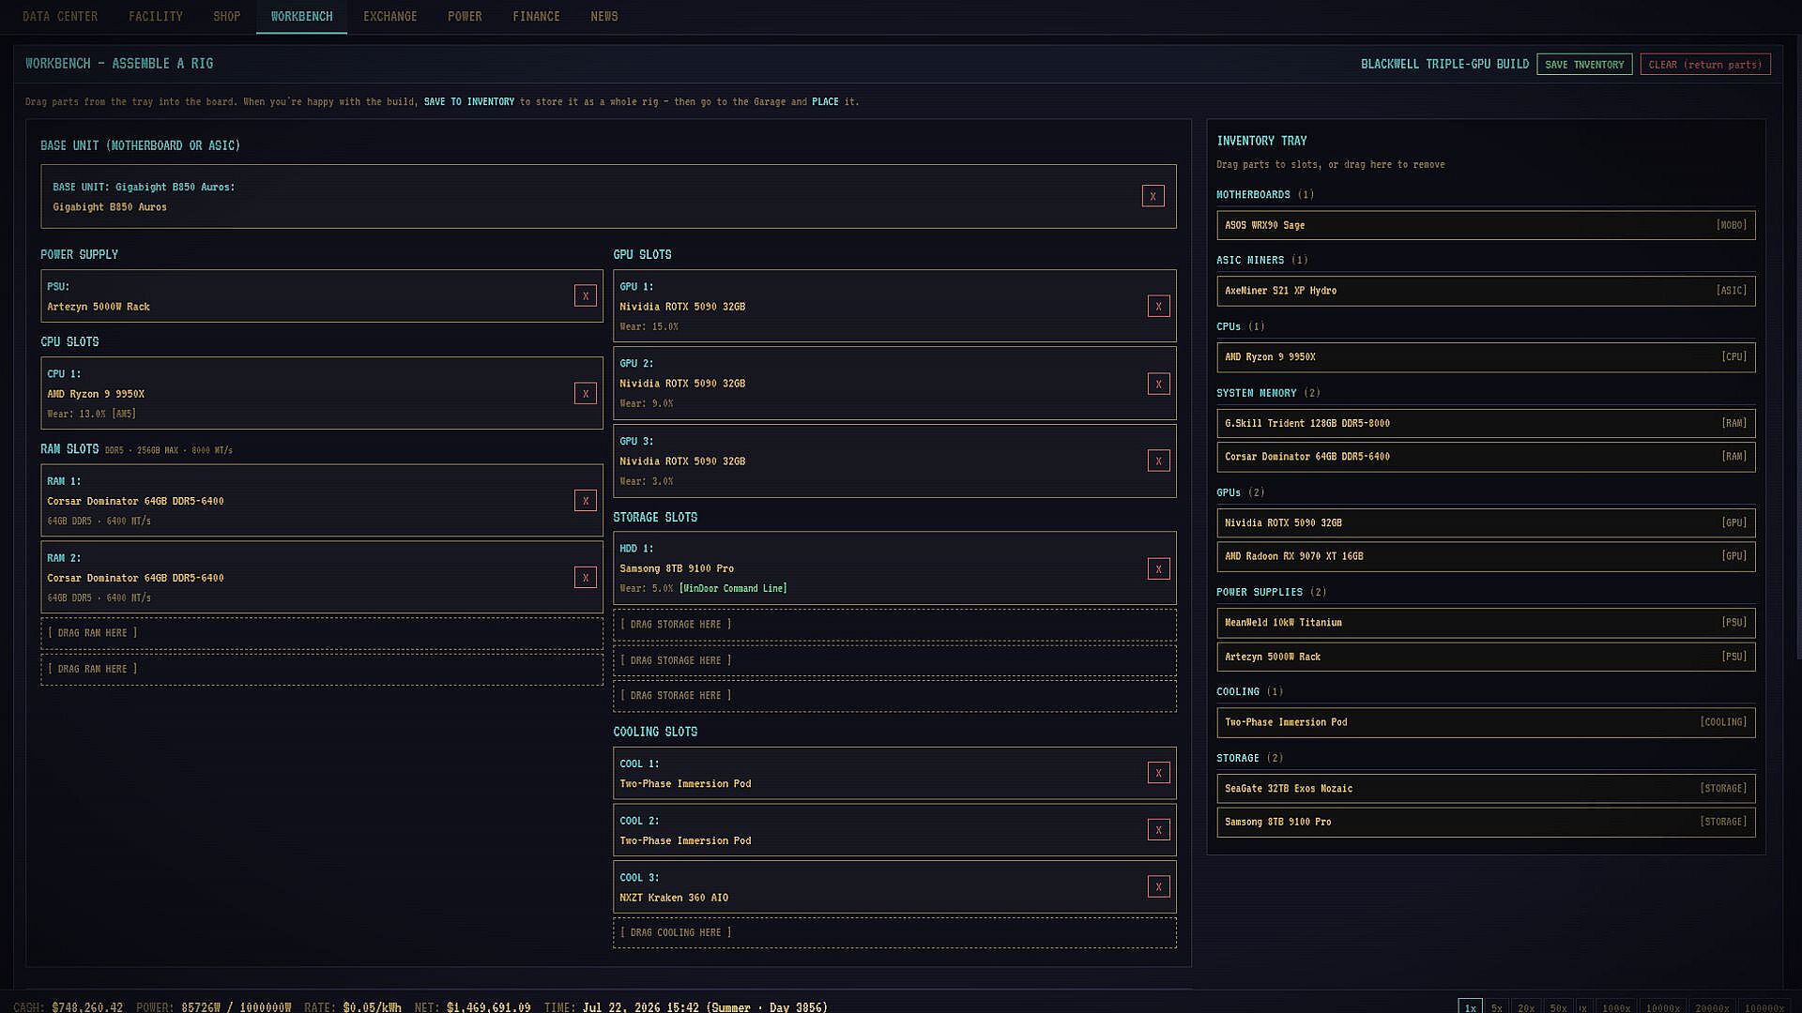Remove the Gigabight B850 Aurus base unit
1802x1013 pixels.
(1153, 196)
